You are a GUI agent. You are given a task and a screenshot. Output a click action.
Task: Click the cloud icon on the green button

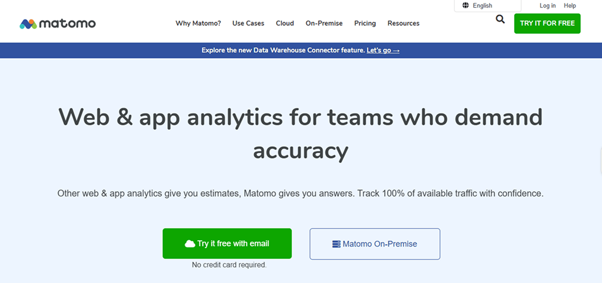(x=190, y=244)
